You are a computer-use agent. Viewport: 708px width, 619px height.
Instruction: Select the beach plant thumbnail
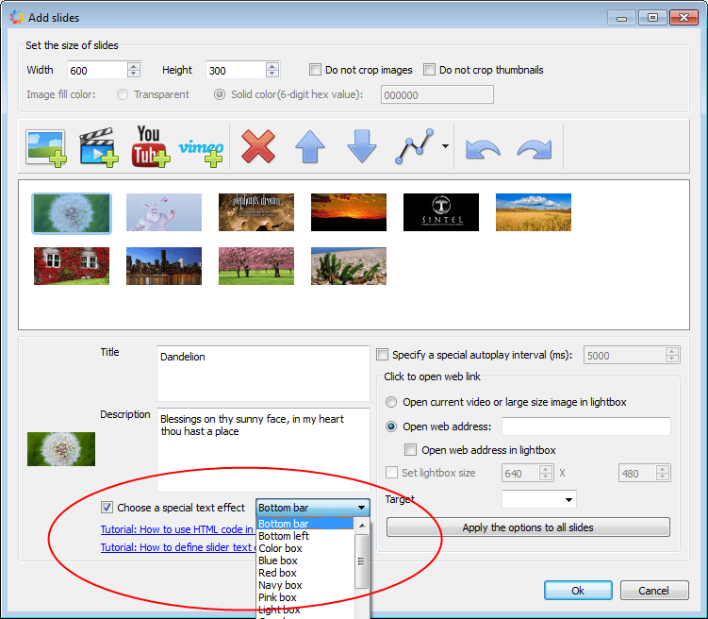coord(349,266)
